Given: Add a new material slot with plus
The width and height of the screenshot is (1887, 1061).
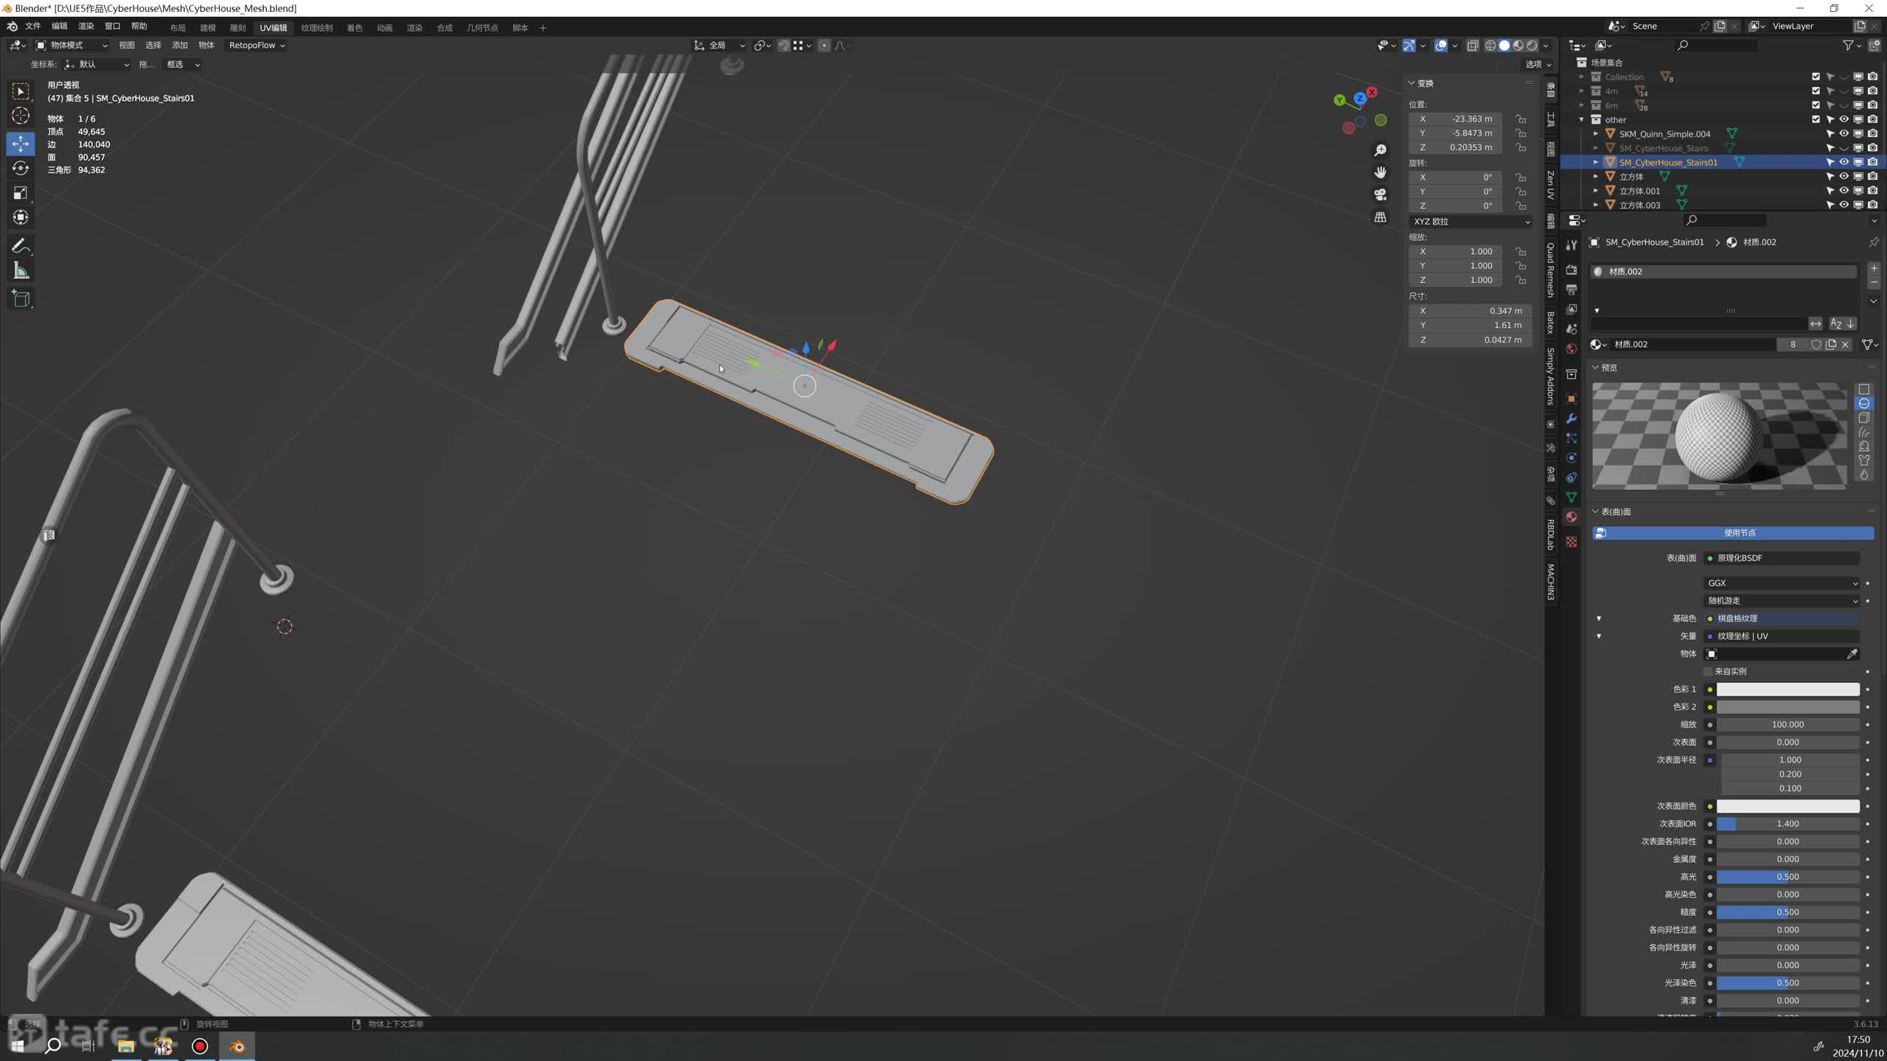Looking at the screenshot, I should (x=1874, y=268).
